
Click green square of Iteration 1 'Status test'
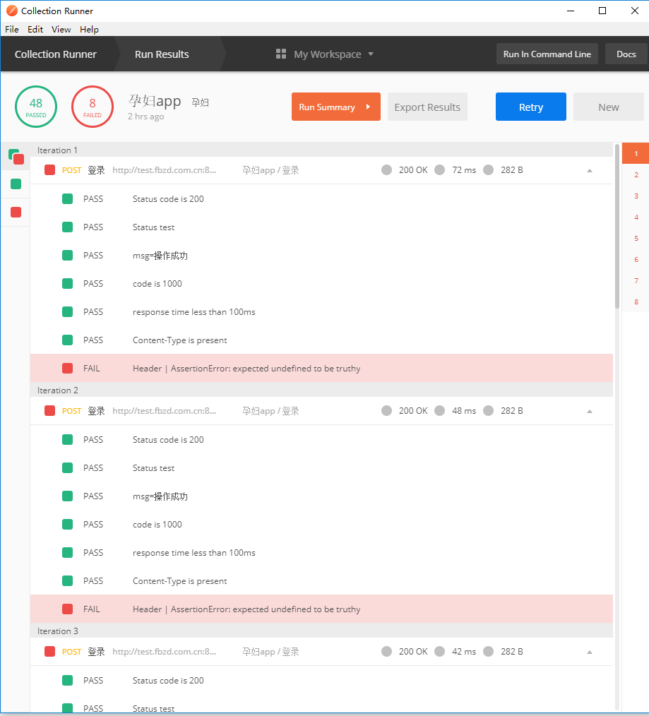[68, 227]
